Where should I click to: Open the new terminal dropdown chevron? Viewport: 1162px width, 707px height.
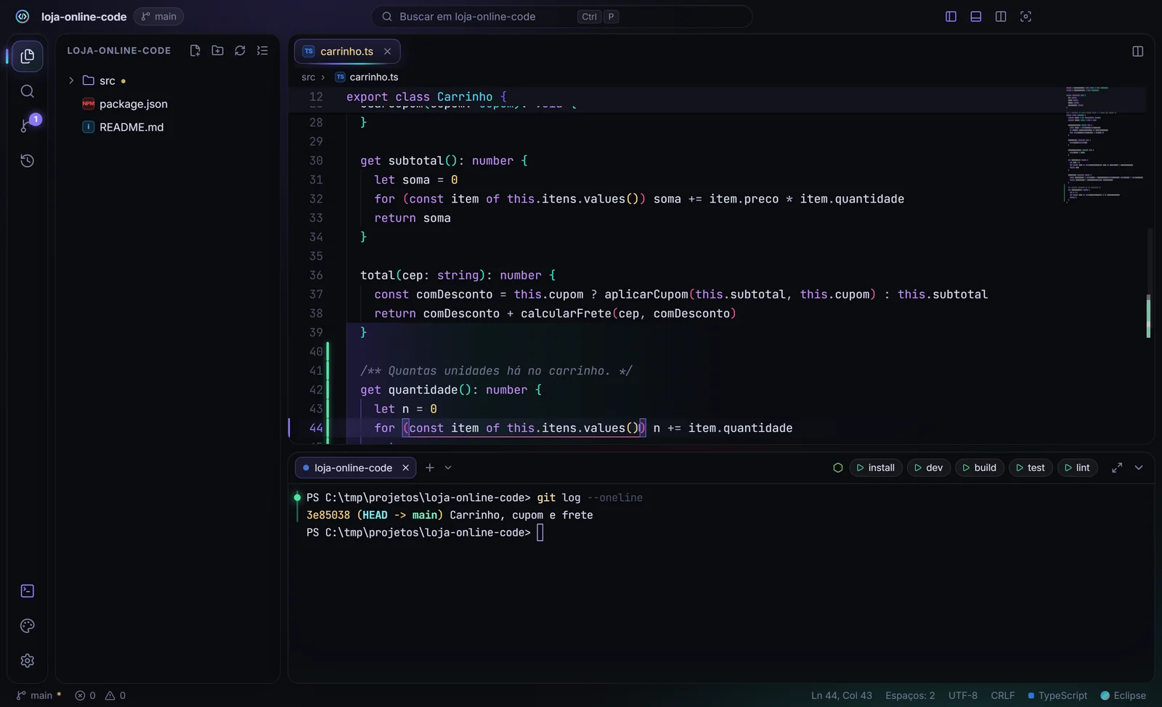click(448, 467)
